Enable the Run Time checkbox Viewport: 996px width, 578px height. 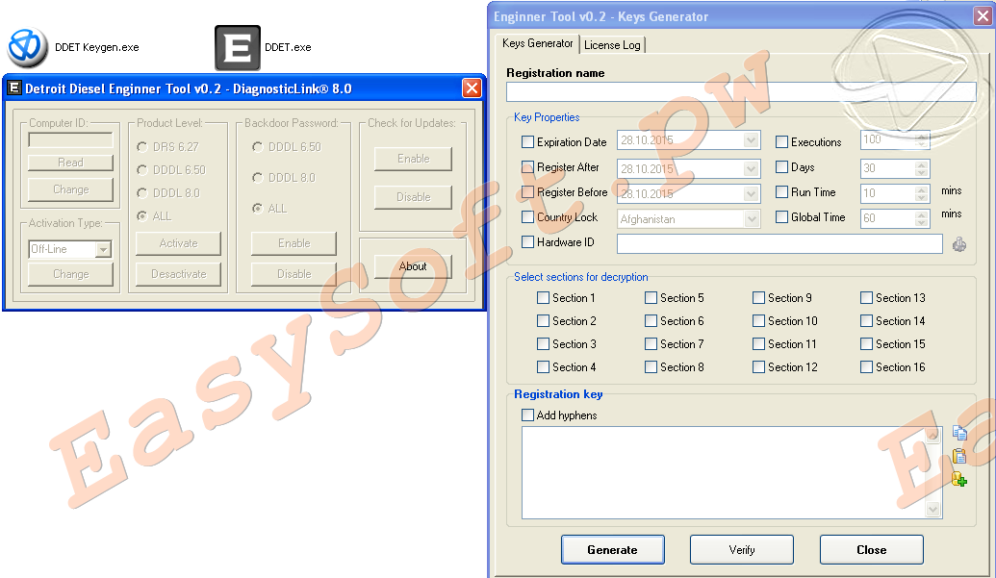(x=782, y=191)
